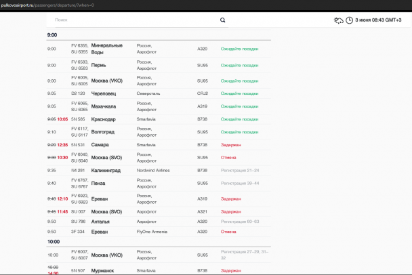Image resolution: width=412 pixels, height=275 pixels.
Task: Open the Краснодар flight 5N 585
Action: pos(159,119)
